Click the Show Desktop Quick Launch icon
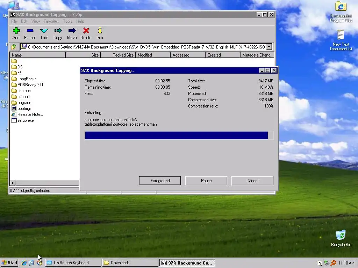 [32, 263]
